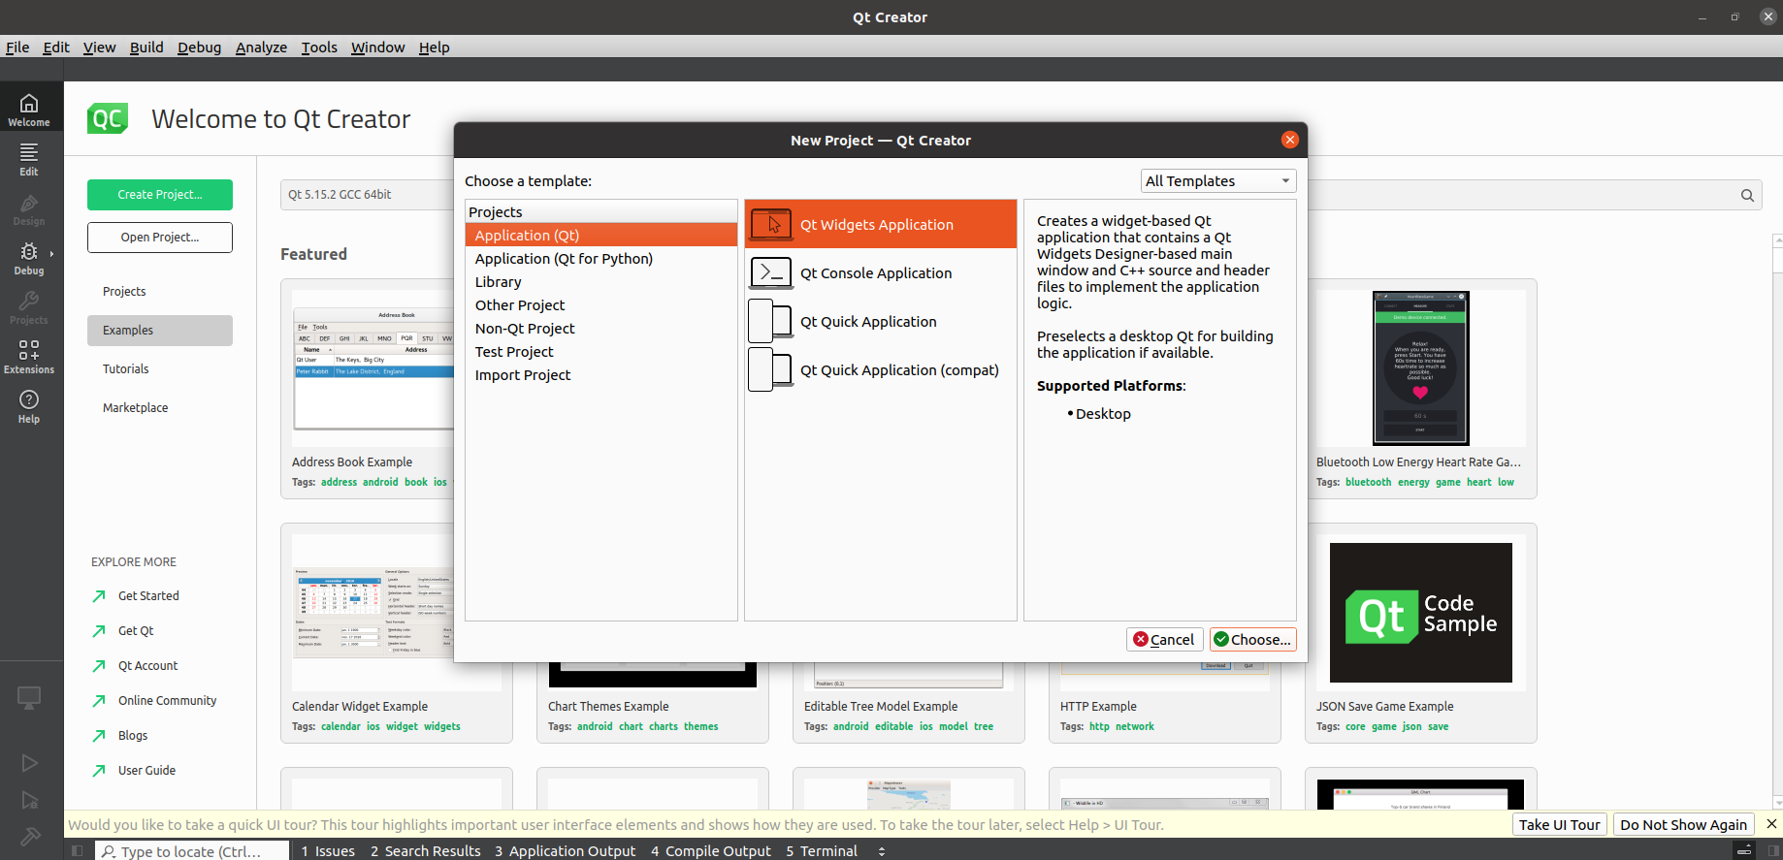Open the Tools menu
The width and height of the screenshot is (1783, 860).
(318, 48)
